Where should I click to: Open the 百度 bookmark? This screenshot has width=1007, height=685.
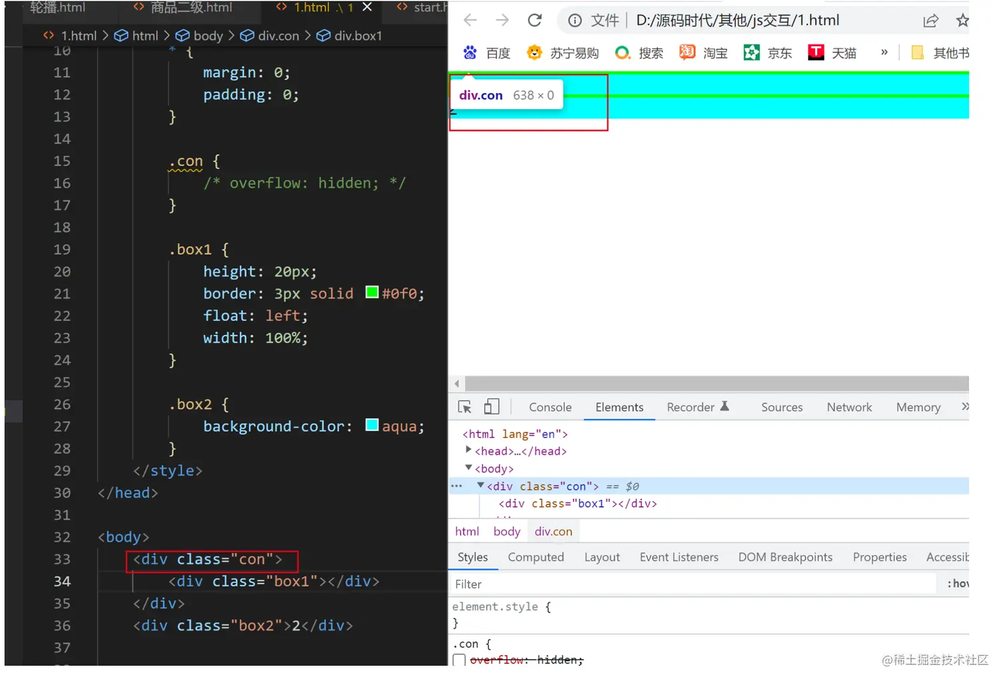pos(487,53)
